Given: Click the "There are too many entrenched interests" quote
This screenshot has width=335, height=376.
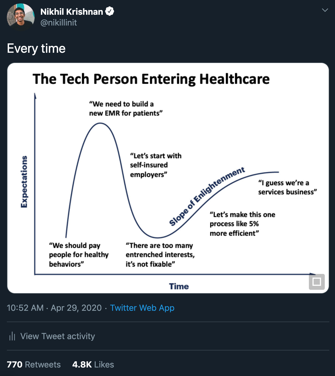Looking at the screenshot, I should (160, 255).
